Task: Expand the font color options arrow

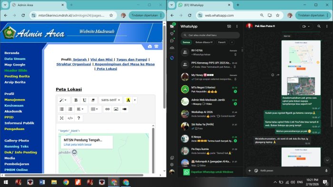Action: [x=135, y=100]
